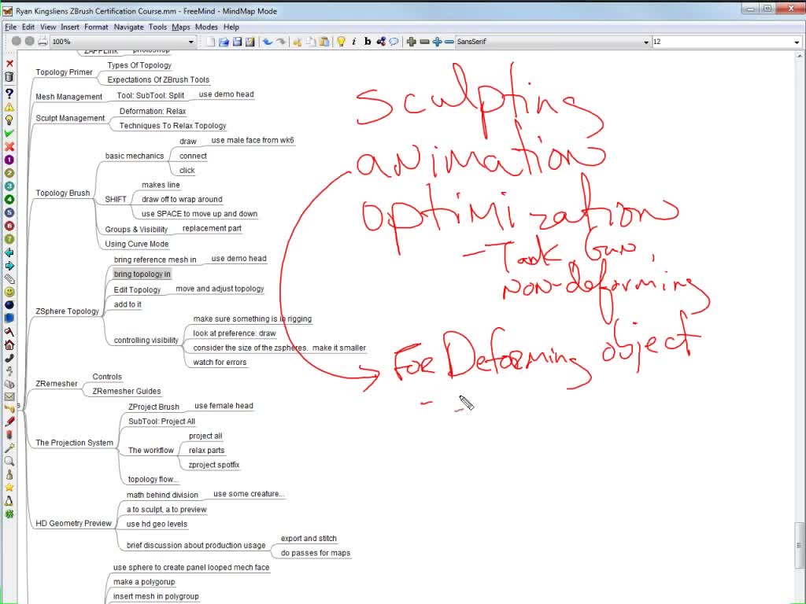Select the Using Curve Mode node
This screenshot has height=604, width=806.
137,244
